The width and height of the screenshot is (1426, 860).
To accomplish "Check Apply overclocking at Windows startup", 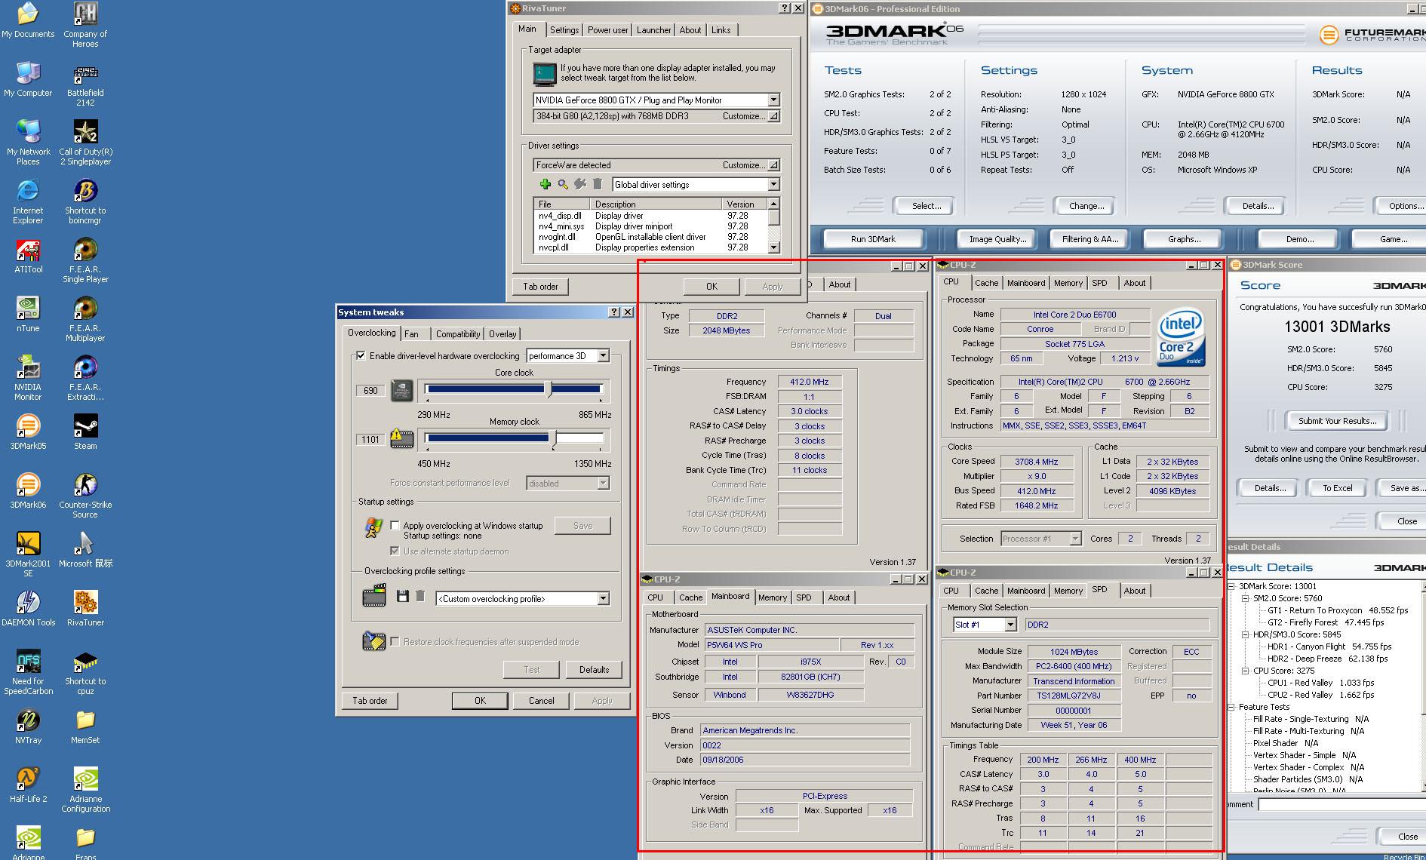I will point(395,525).
